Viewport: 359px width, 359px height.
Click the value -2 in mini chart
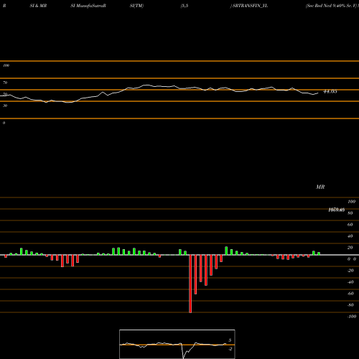click(x=230, y=349)
